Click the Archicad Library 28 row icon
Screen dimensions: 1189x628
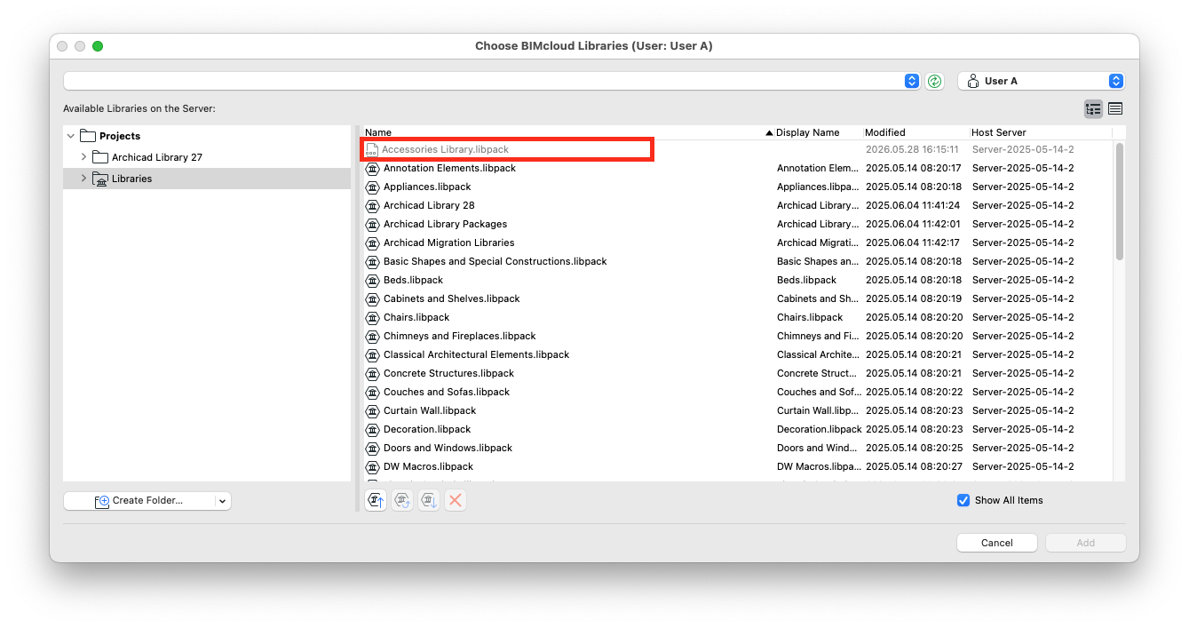(373, 206)
